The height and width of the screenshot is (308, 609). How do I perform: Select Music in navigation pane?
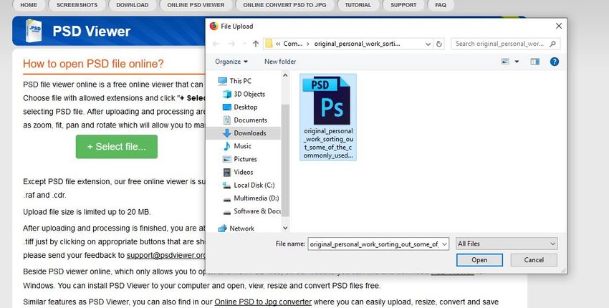coord(242,146)
